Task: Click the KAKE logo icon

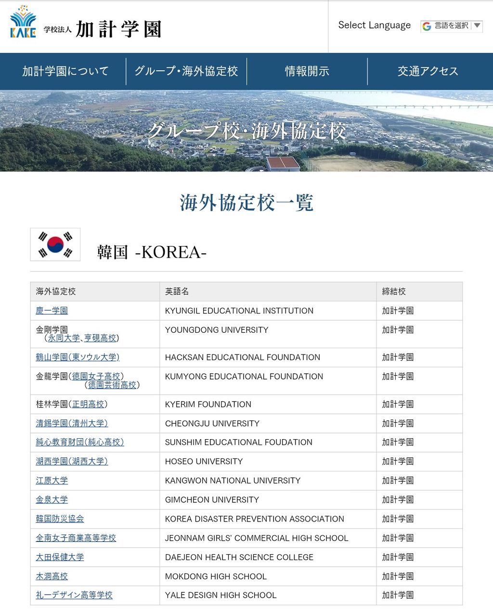Action: (23, 22)
